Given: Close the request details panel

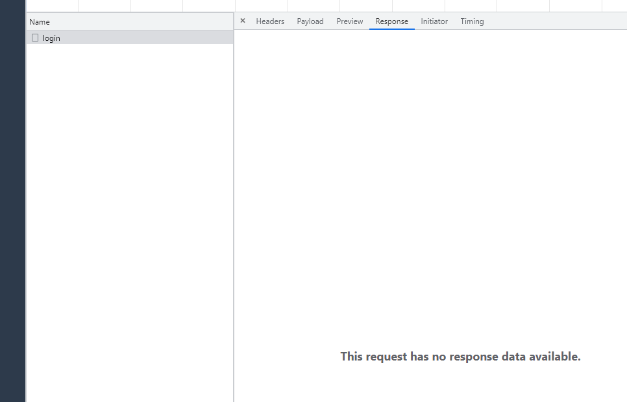Looking at the screenshot, I should (x=243, y=21).
